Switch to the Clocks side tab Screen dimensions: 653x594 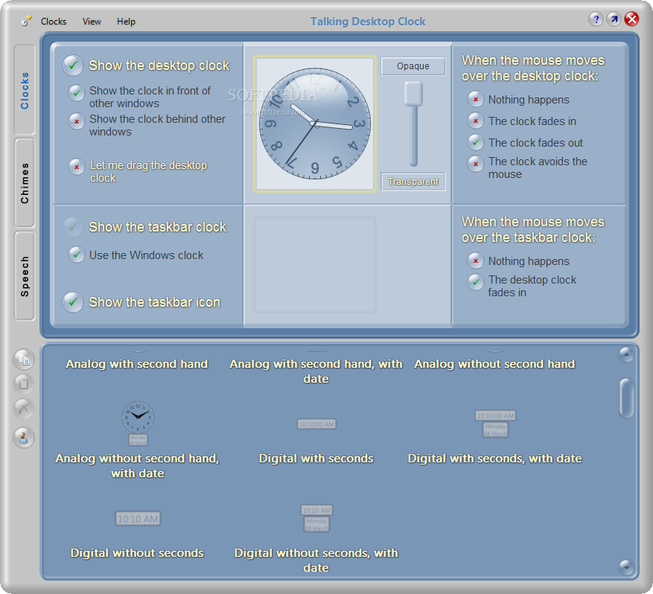pos(25,90)
